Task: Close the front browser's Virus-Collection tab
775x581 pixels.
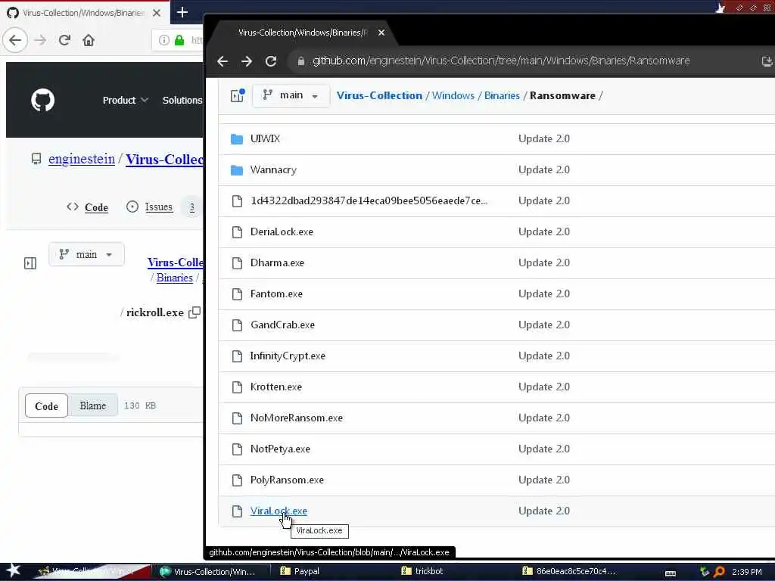Action: click(381, 33)
